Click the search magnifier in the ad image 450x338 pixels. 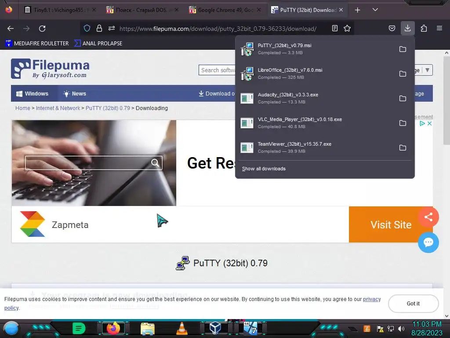tap(155, 163)
